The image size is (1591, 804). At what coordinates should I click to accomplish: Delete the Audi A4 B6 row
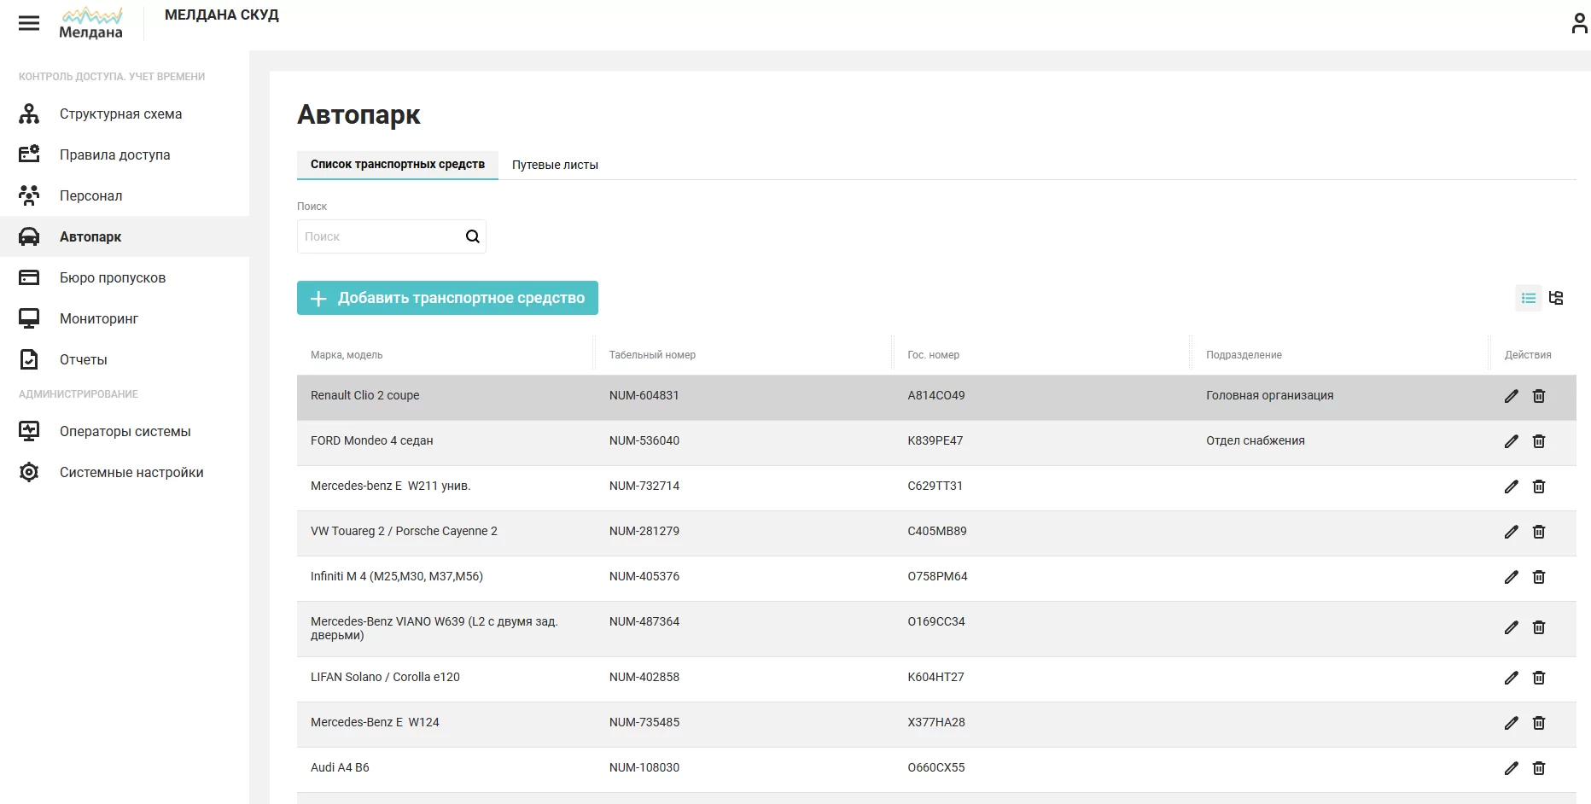click(x=1539, y=768)
